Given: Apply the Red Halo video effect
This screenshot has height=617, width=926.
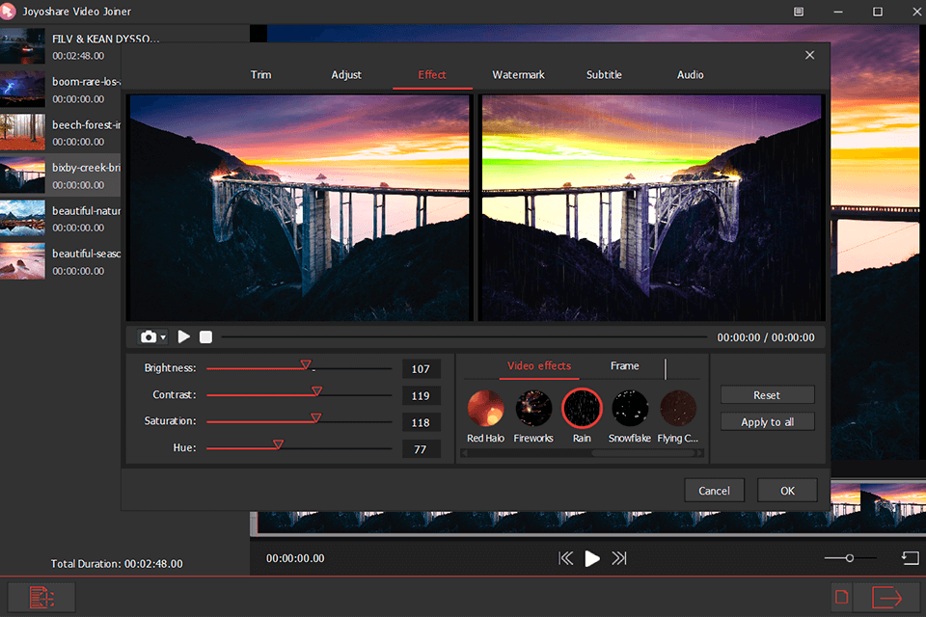Looking at the screenshot, I should [x=485, y=407].
